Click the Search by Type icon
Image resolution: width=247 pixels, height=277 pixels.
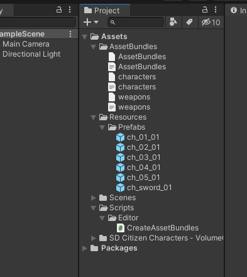173,22
